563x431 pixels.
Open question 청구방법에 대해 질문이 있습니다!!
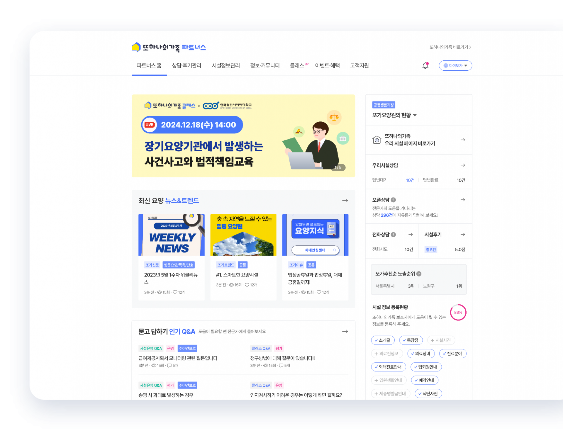(x=282, y=358)
